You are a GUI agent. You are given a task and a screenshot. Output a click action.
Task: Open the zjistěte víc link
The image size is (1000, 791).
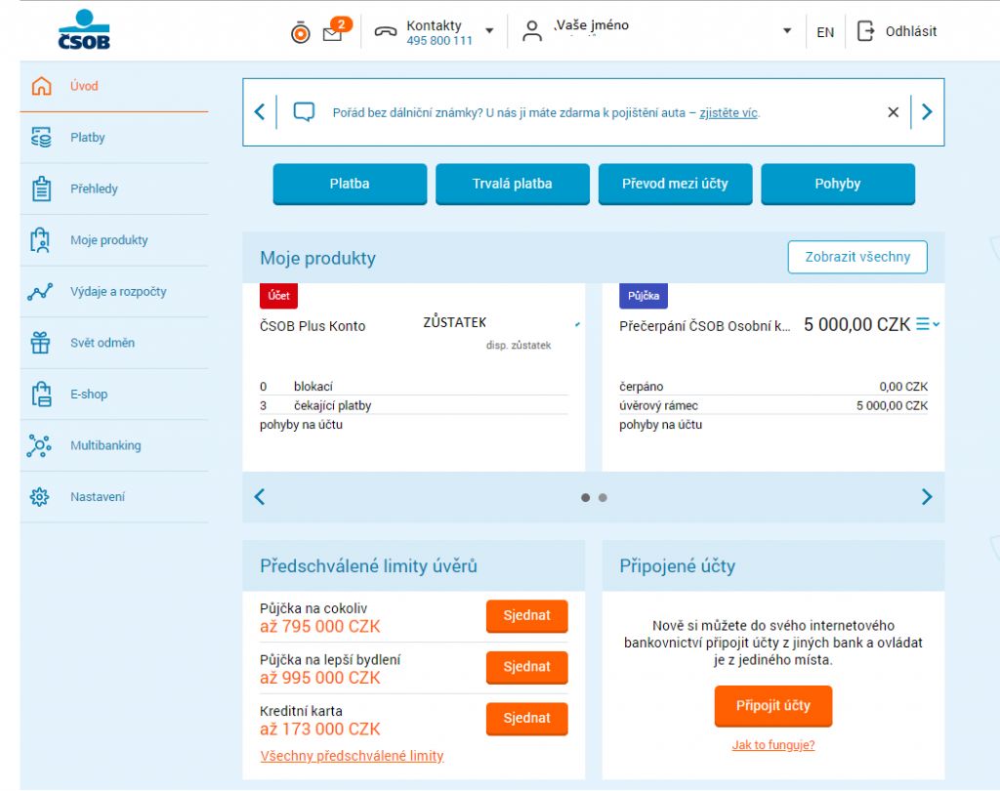[x=729, y=113]
